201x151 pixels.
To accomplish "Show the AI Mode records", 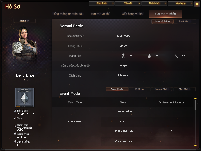I will (x=139, y=89).
